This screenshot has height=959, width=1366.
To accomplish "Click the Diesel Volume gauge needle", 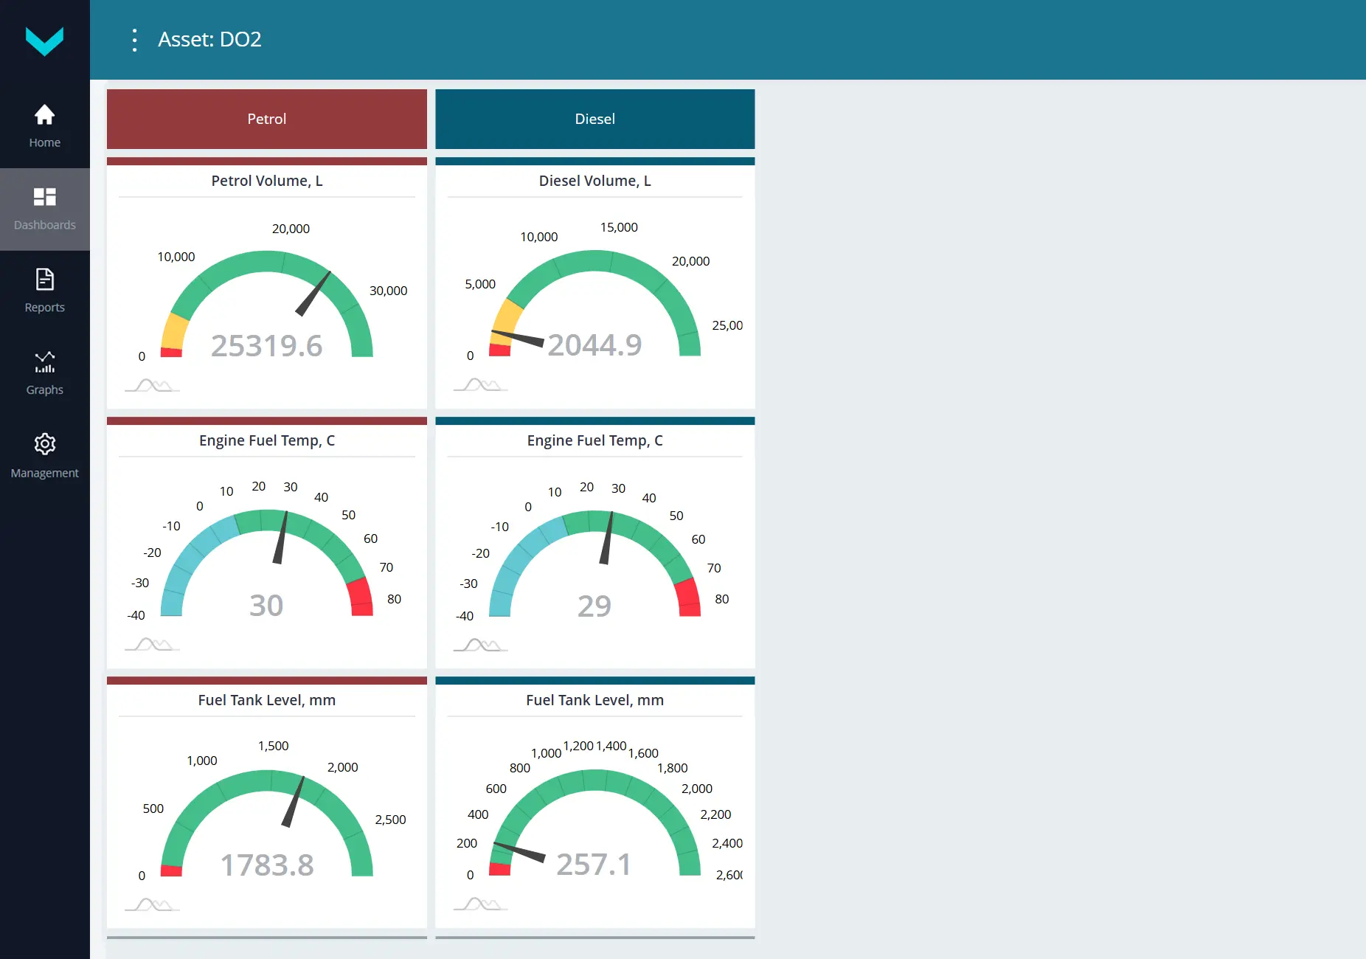I will coord(517,339).
